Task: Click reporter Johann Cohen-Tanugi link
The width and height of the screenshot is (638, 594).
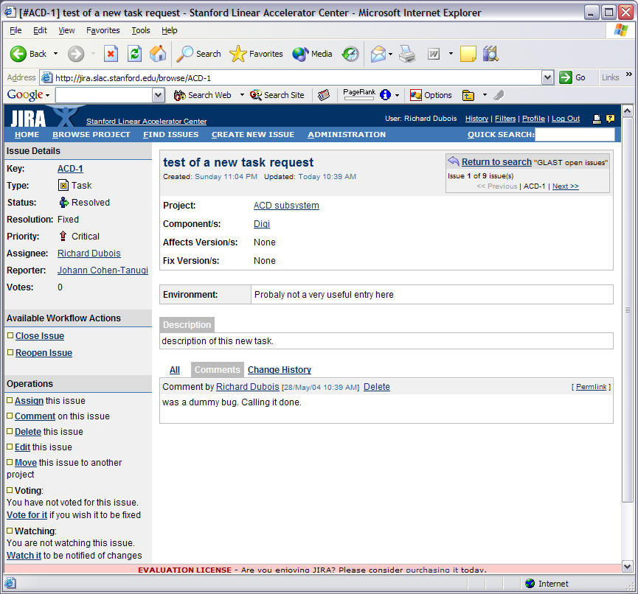Action: coord(103,270)
